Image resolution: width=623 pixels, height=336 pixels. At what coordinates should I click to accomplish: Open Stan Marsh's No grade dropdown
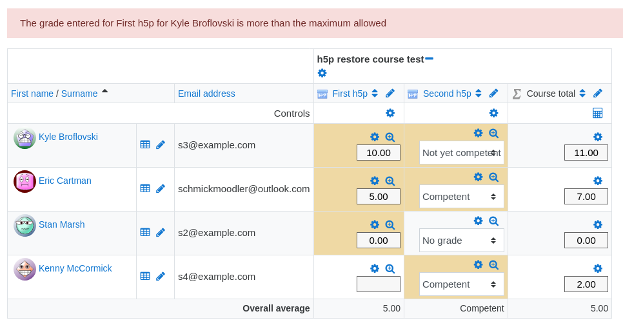coord(462,241)
